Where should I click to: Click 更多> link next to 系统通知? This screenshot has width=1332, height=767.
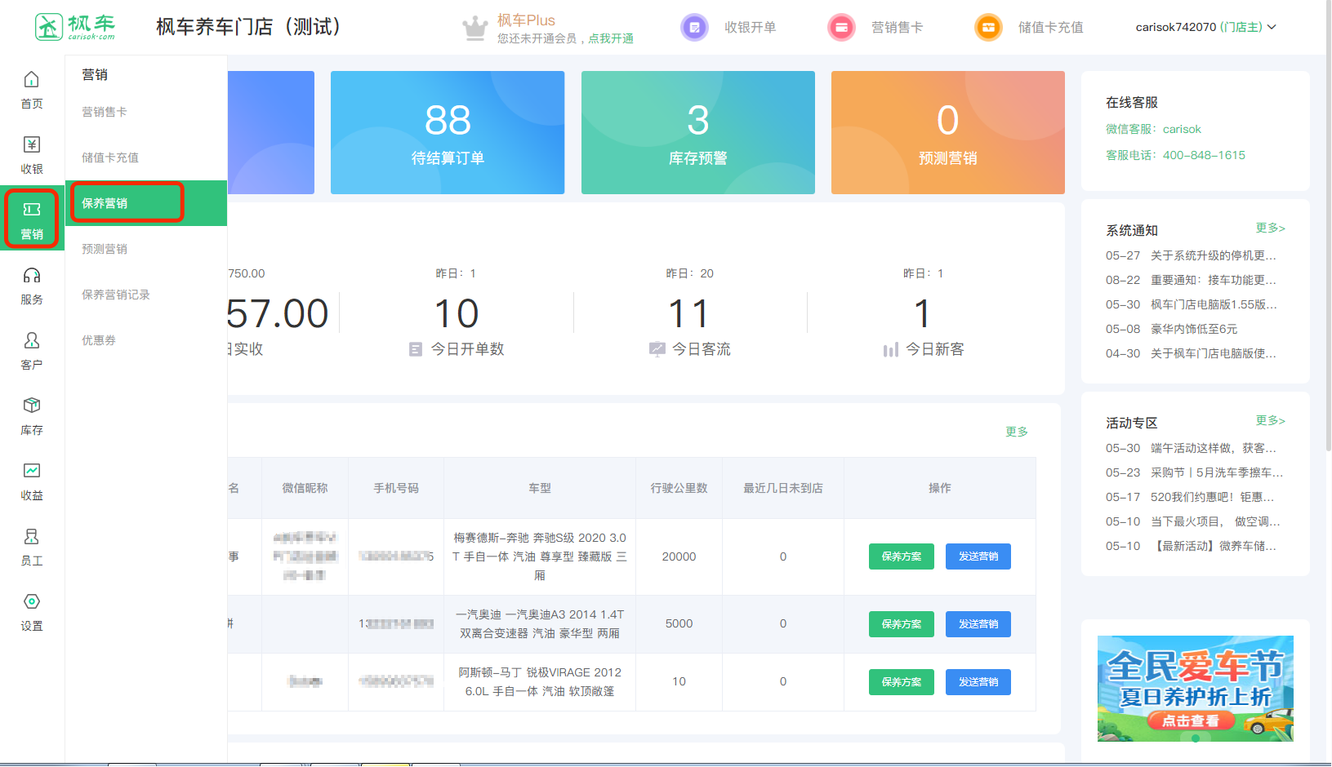(x=1270, y=228)
